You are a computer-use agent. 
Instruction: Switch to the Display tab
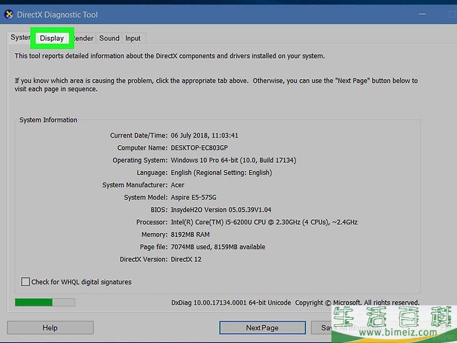click(x=52, y=38)
